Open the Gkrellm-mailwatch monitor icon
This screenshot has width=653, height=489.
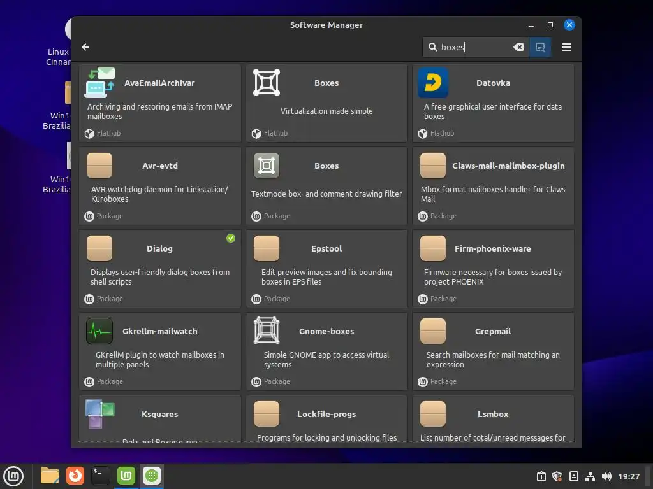point(99,331)
